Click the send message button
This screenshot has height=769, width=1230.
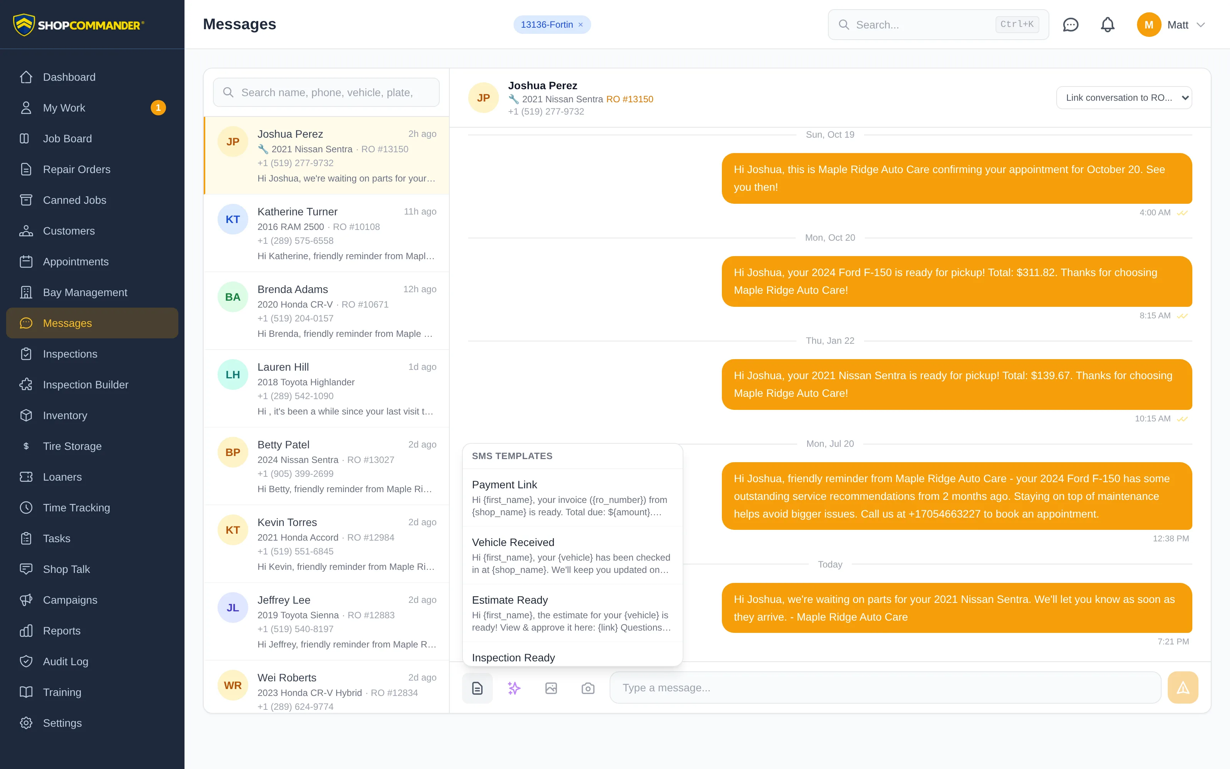click(x=1183, y=687)
